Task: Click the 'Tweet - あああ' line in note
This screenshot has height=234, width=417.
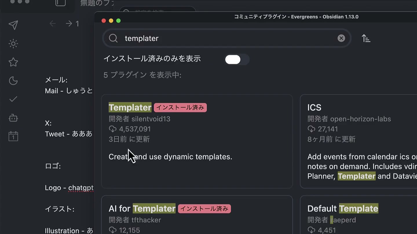Action: (x=69, y=134)
